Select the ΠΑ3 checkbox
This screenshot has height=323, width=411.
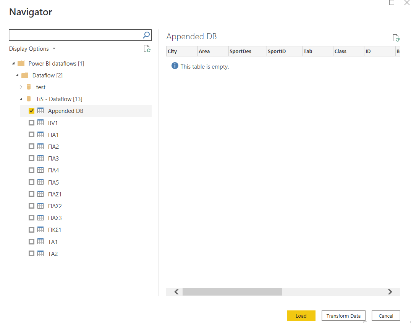tap(31, 158)
